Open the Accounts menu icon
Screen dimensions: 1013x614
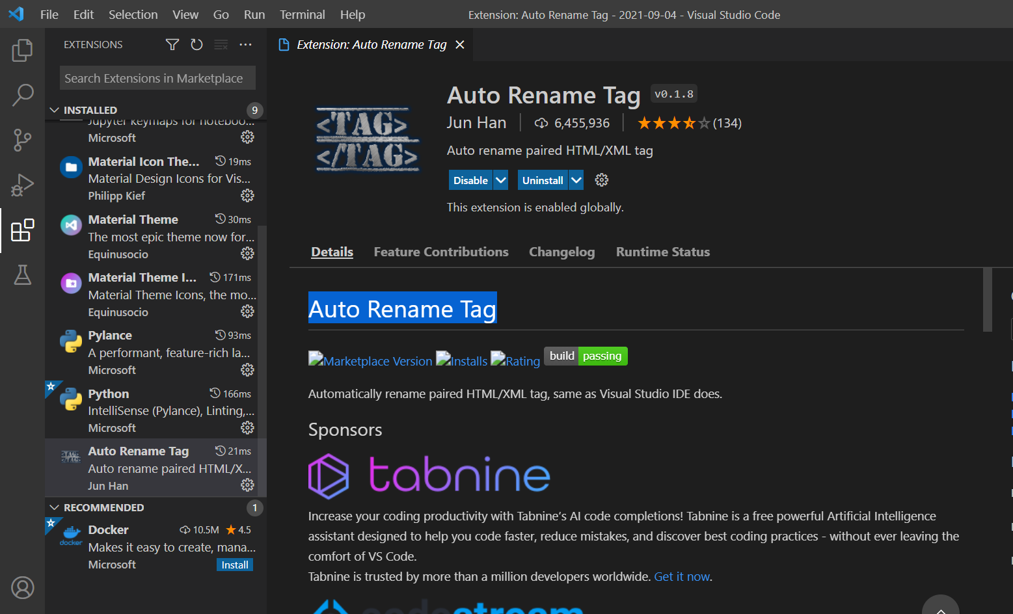(x=22, y=588)
